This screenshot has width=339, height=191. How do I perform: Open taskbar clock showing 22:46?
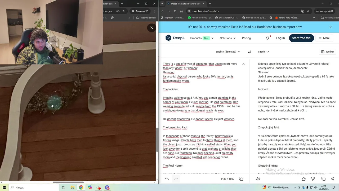[324, 188]
